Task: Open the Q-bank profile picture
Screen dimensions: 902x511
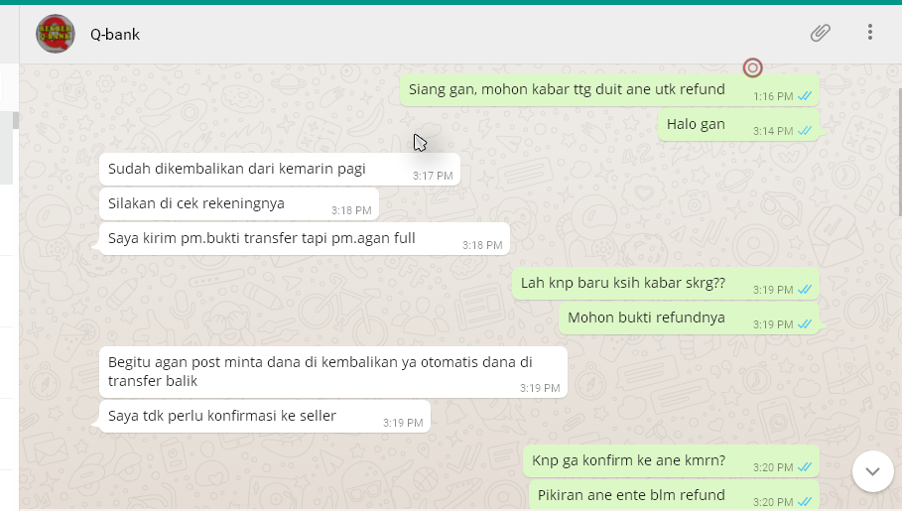Action: pyautogui.click(x=56, y=34)
